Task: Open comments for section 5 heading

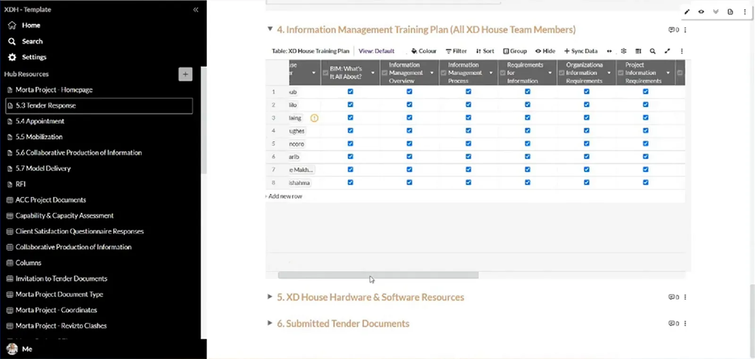Action: click(x=673, y=297)
